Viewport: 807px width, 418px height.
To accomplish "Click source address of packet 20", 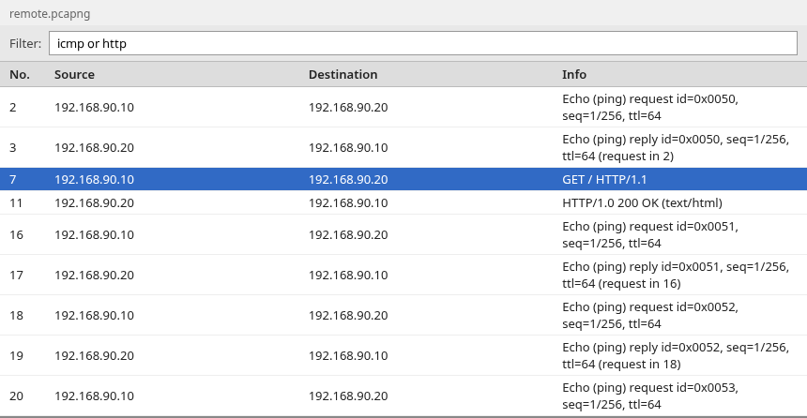I will (94, 396).
